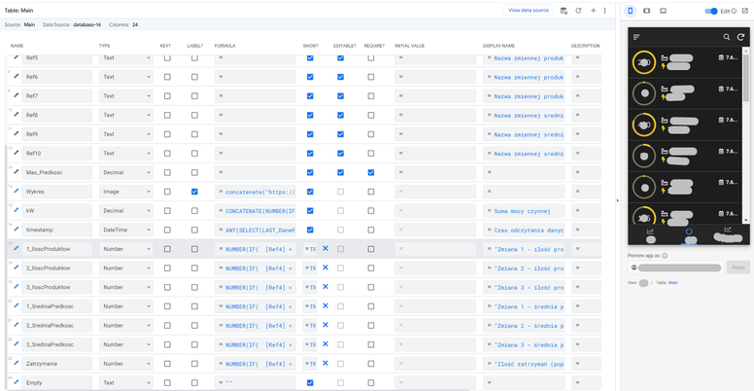The height and width of the screenshot is (391, 754).
Task: Edit the Max_Predkosc column with pencil icon
Action: (x=16, y=171)
